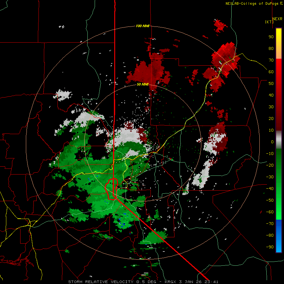The width and height of the screenshot is (284, 284).
Task: Click the -50 scale label
Action: tap(270, 200)
